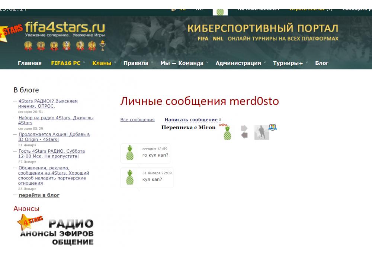Click the online pineapple avatar beside Miron
Screen dimensions: 372x260
pos(227,133)
